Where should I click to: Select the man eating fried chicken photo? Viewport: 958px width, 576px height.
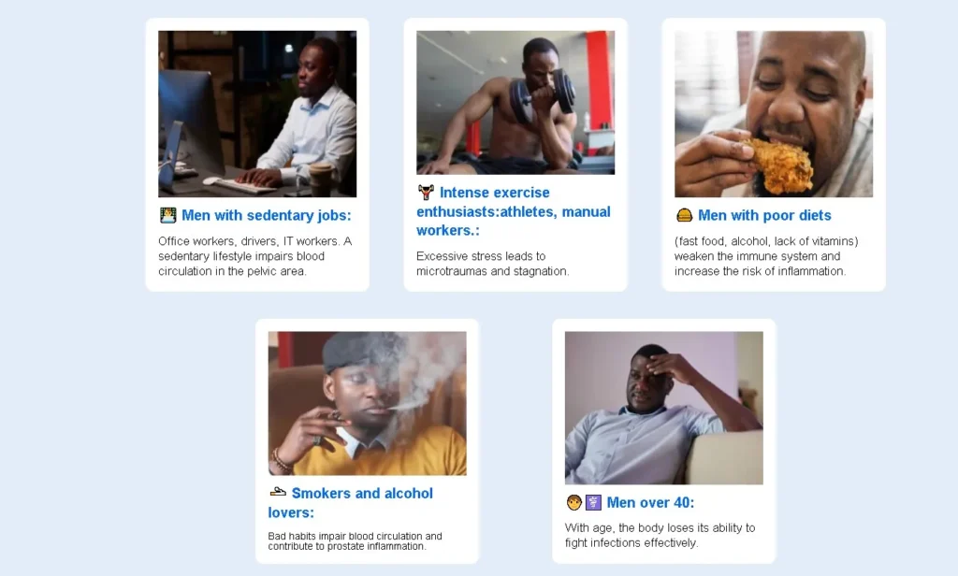coord(774,113)
